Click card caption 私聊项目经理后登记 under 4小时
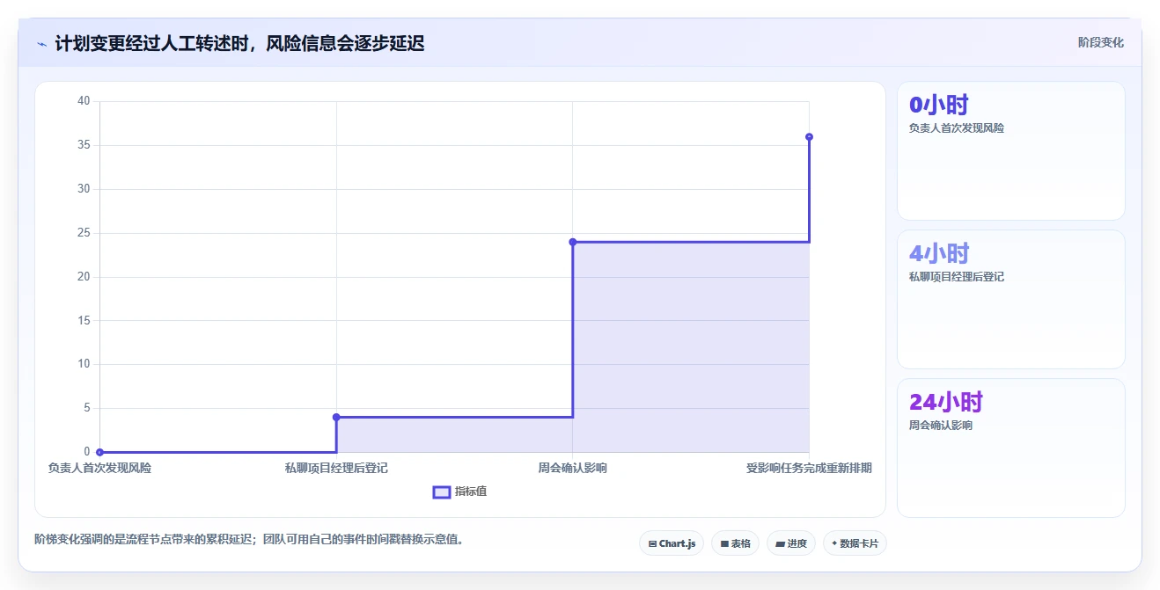Screen dimensions: 1160x590 [x=957, y=276]
